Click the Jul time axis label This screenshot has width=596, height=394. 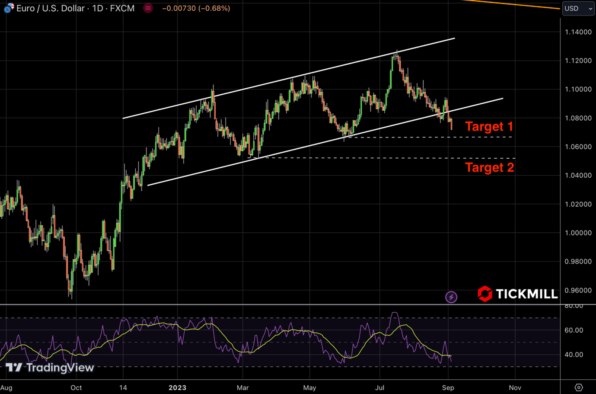379,388
